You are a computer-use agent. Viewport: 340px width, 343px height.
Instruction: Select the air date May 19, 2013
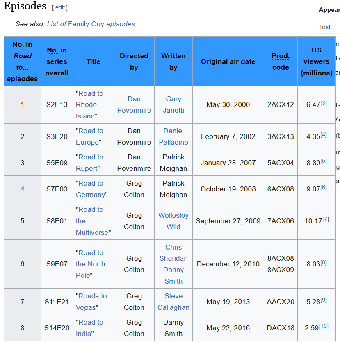(x=228, y=302)
